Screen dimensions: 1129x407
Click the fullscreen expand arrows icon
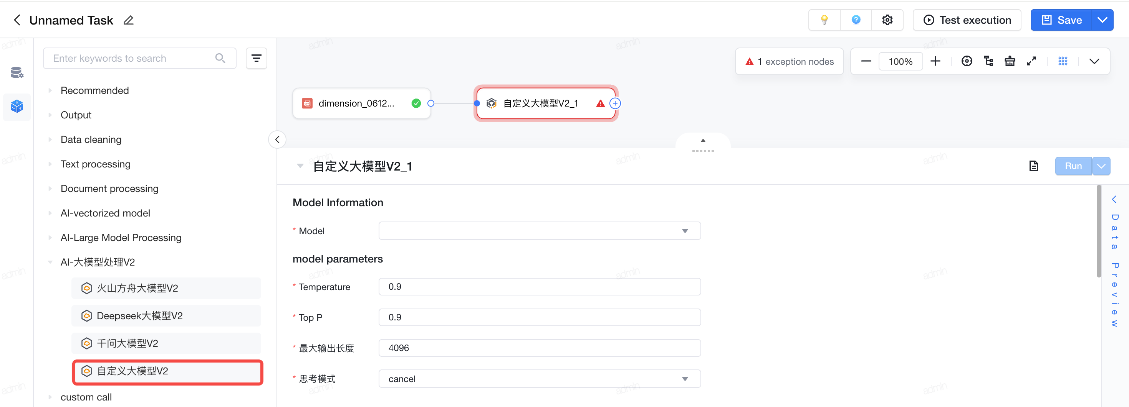point(1031,61)
